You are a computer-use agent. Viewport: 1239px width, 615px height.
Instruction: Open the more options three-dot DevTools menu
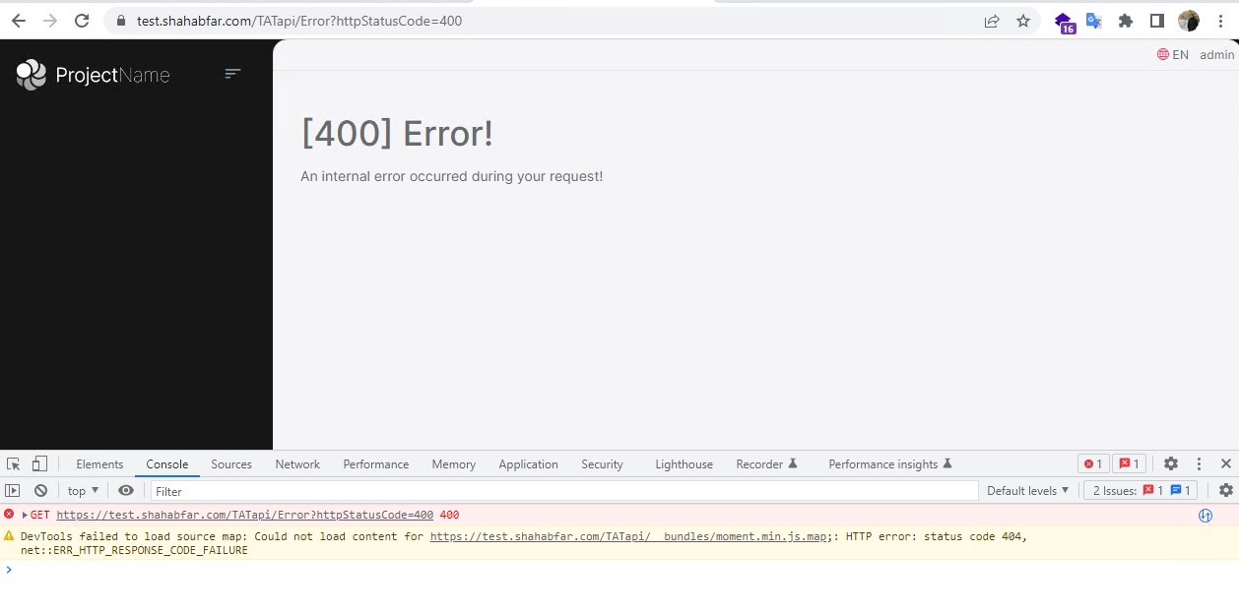(x=1199, y=463)
